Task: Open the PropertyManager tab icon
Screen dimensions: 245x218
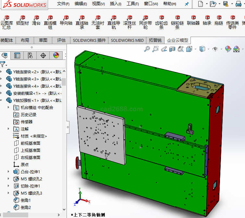Action: pyautogui.click(x=17, y=55)
